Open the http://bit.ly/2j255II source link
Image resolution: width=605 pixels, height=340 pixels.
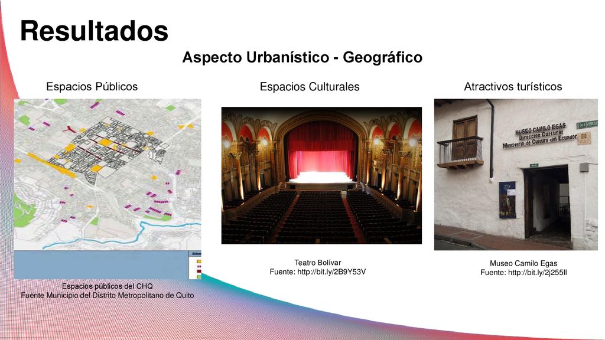pyautogui.click(x=538, y=273)
